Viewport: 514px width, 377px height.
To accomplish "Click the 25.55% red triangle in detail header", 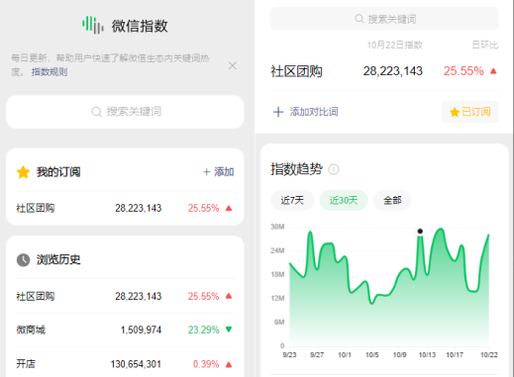I will click(x=493, y=71).
